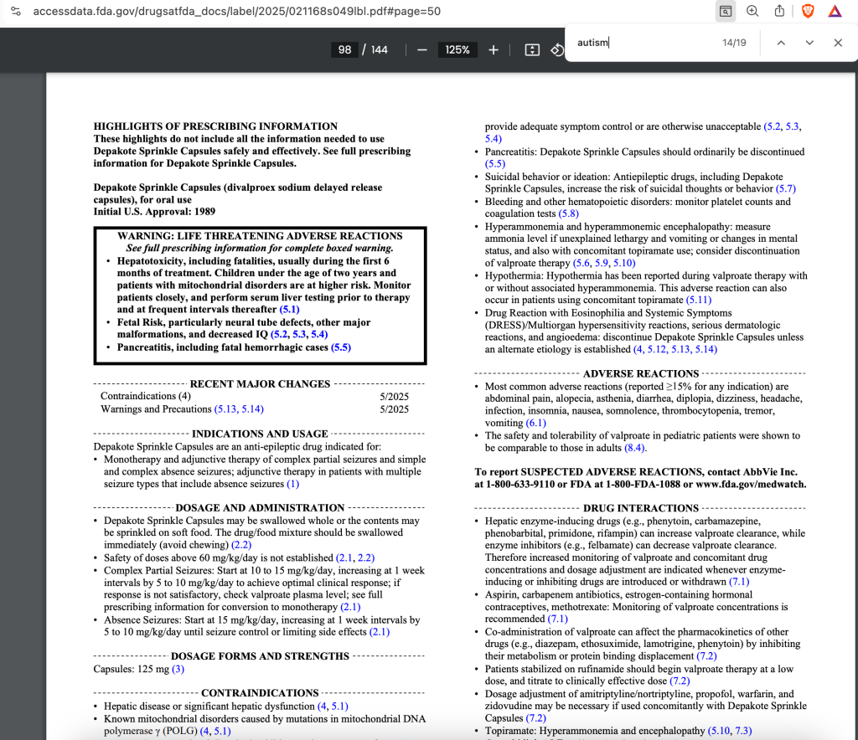Rotate the PDF document
Screen dimensions: 858x740
[556, 49]
